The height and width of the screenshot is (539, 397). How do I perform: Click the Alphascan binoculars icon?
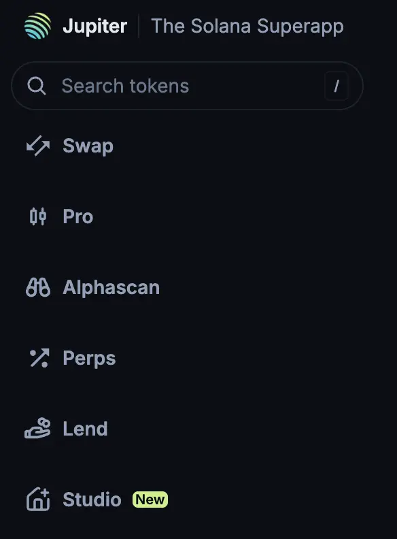coord(38,287)
